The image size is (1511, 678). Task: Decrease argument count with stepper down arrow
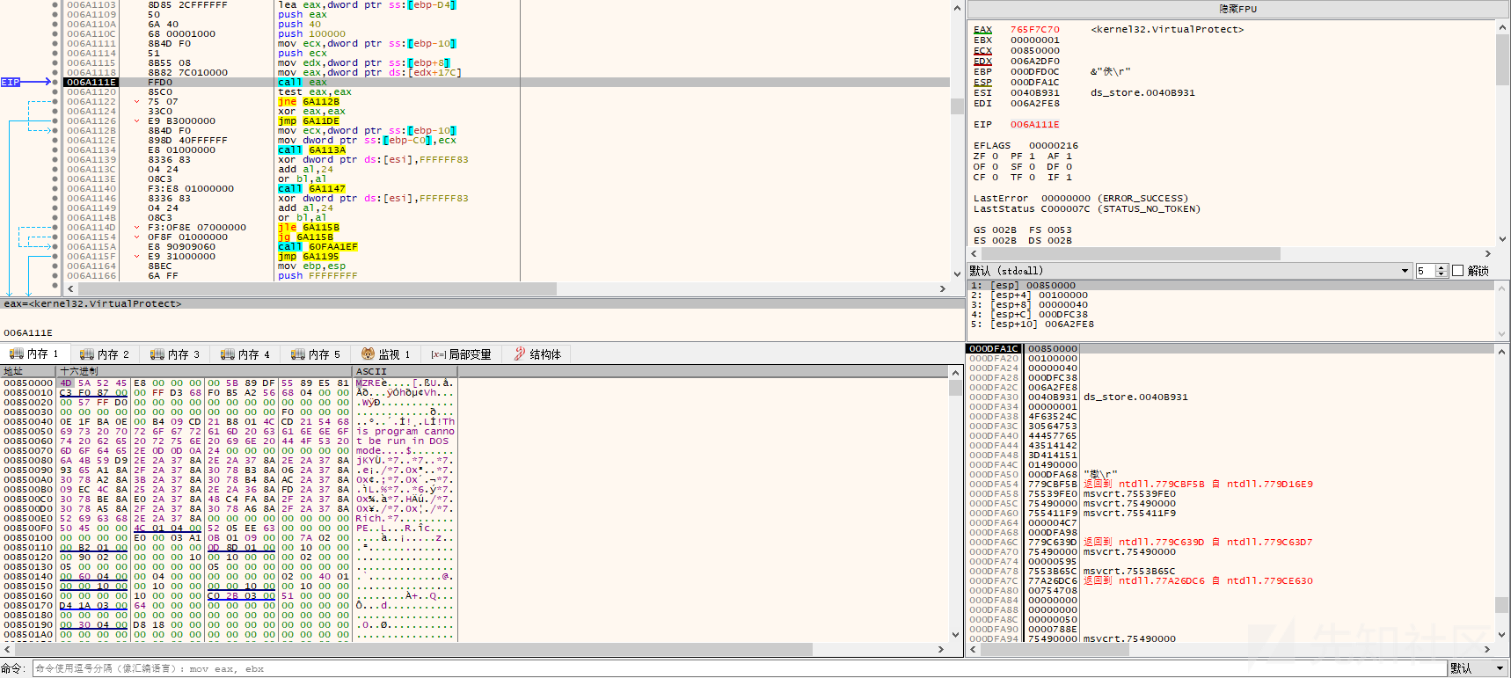[1442, 274]
